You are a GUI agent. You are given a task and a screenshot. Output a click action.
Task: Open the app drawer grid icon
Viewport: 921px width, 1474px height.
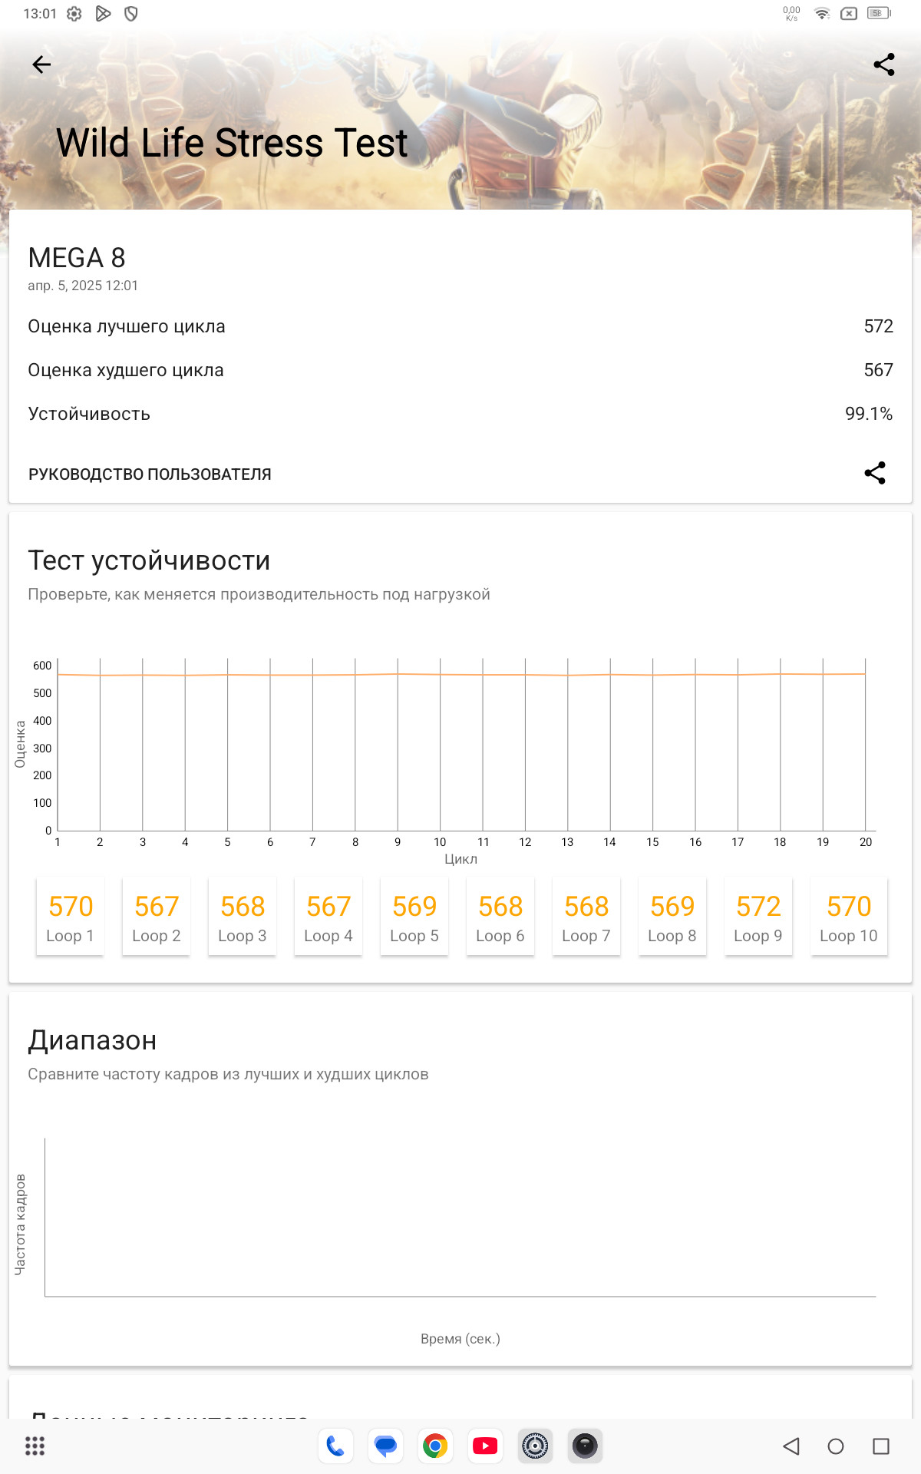(35, 1446)
